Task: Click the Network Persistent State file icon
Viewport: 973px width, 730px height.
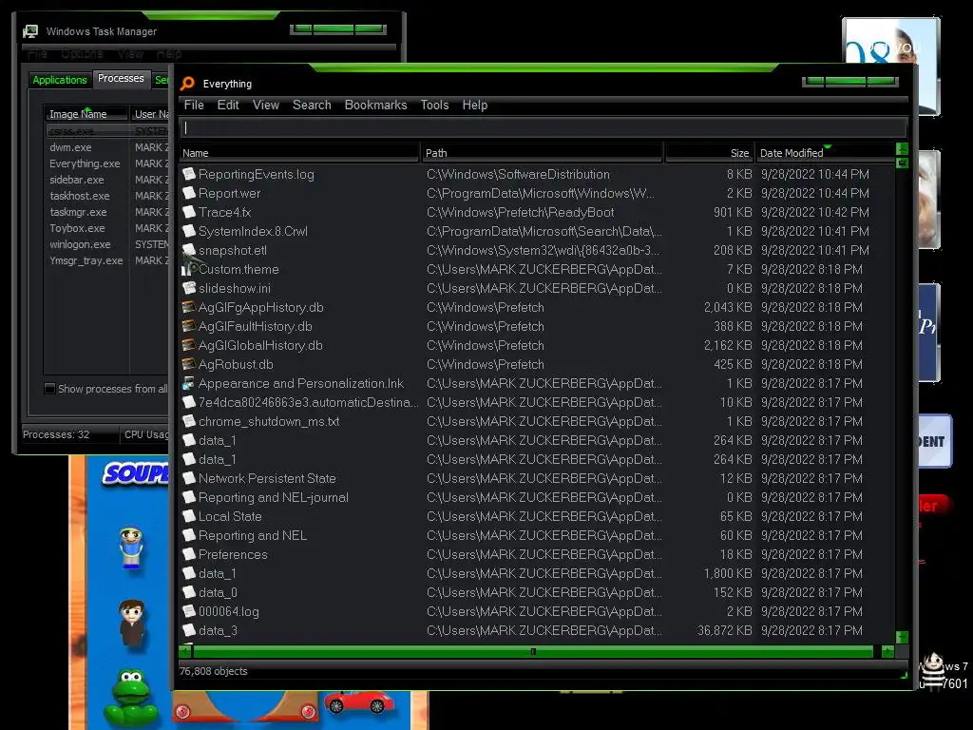Action: point(189,479)
